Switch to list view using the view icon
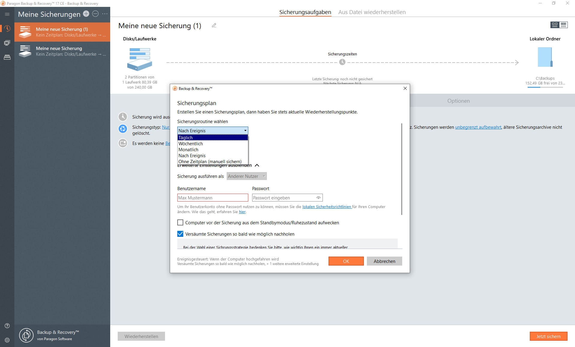Image resolution: width=575 pixels, height=347 pixels. (564, 25)
